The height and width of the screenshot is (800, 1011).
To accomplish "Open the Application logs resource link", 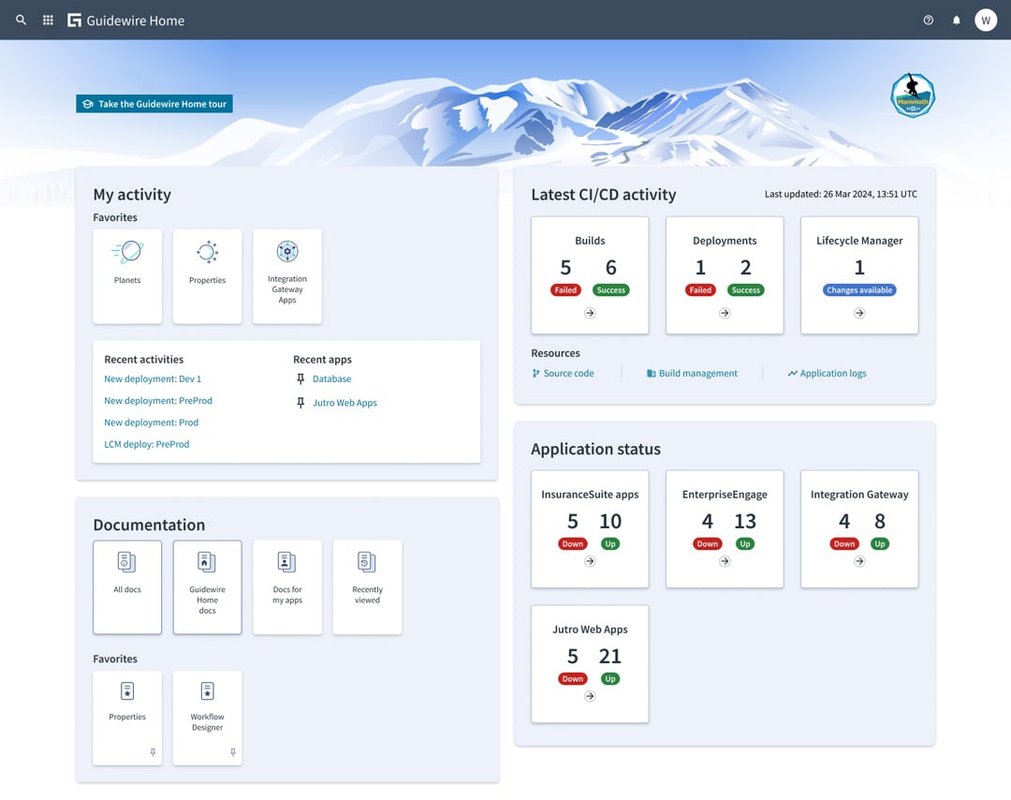I will 827,374.
